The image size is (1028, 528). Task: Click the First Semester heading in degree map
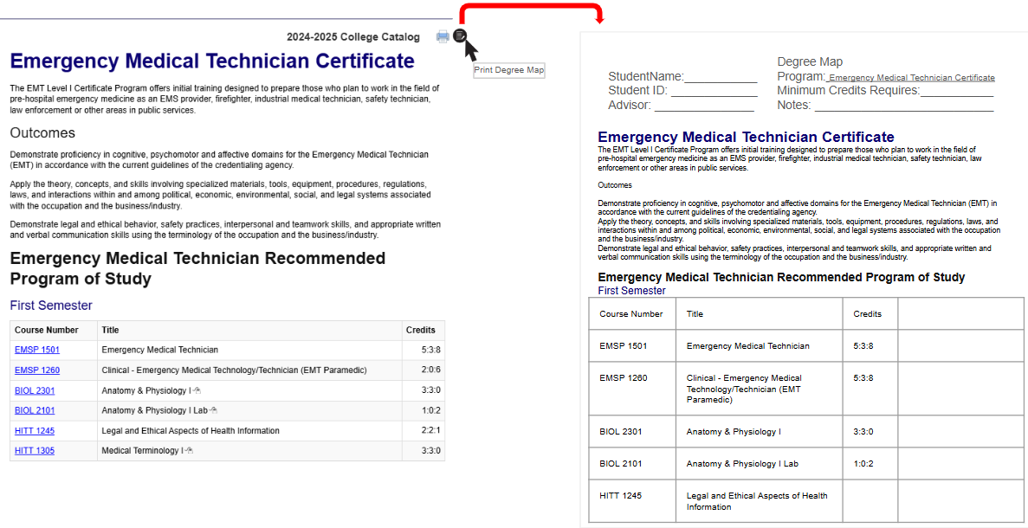tap(632, 291)
